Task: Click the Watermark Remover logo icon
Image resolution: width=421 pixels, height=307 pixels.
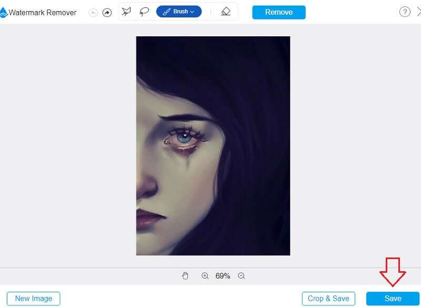Action: coord(4,12)
